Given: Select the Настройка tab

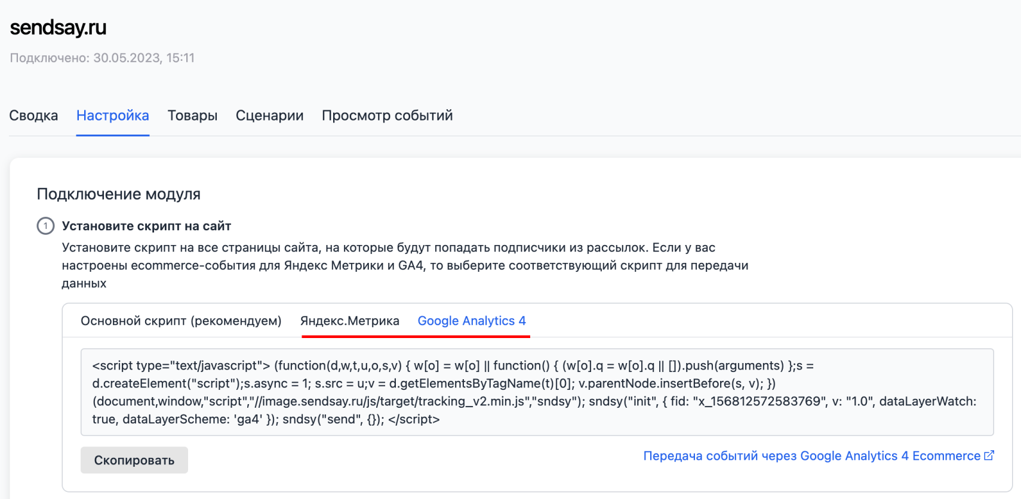Looking at the screenshot, I should click(x=112, y=116).
